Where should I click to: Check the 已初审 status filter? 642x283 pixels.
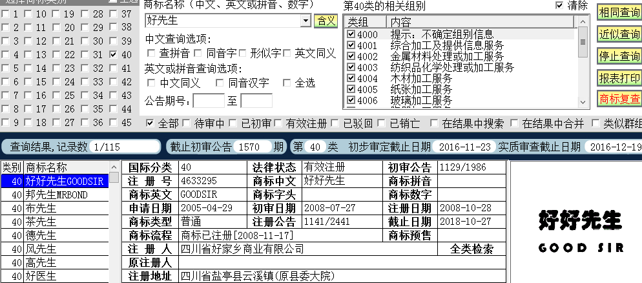tap(233, 123)
